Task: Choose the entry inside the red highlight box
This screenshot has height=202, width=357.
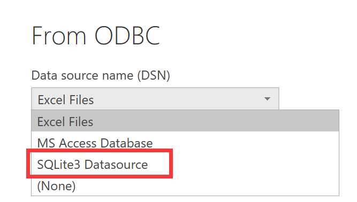Action: (185, 164)
